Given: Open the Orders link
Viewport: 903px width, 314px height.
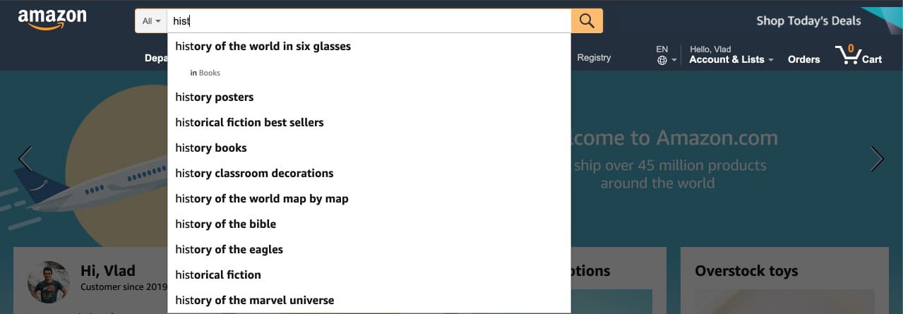Looking at the screenshot, I should point(803,59).
